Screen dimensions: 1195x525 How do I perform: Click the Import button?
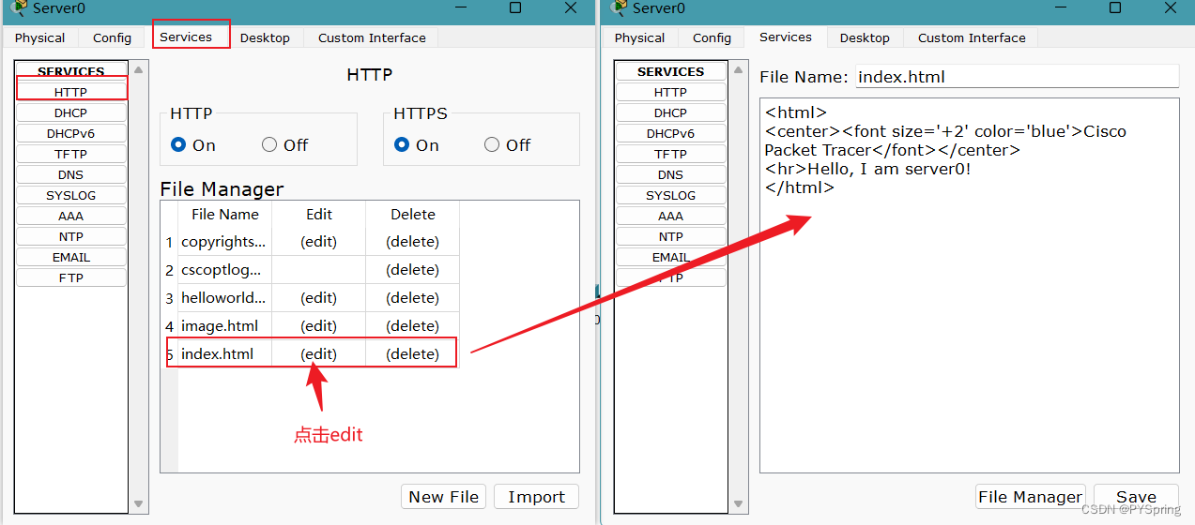pyautogui.click(x=537, y=497)
